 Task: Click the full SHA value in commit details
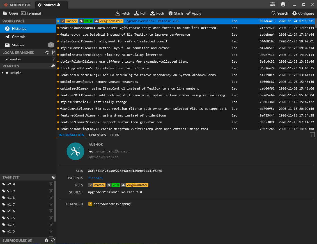coord(125,171)
